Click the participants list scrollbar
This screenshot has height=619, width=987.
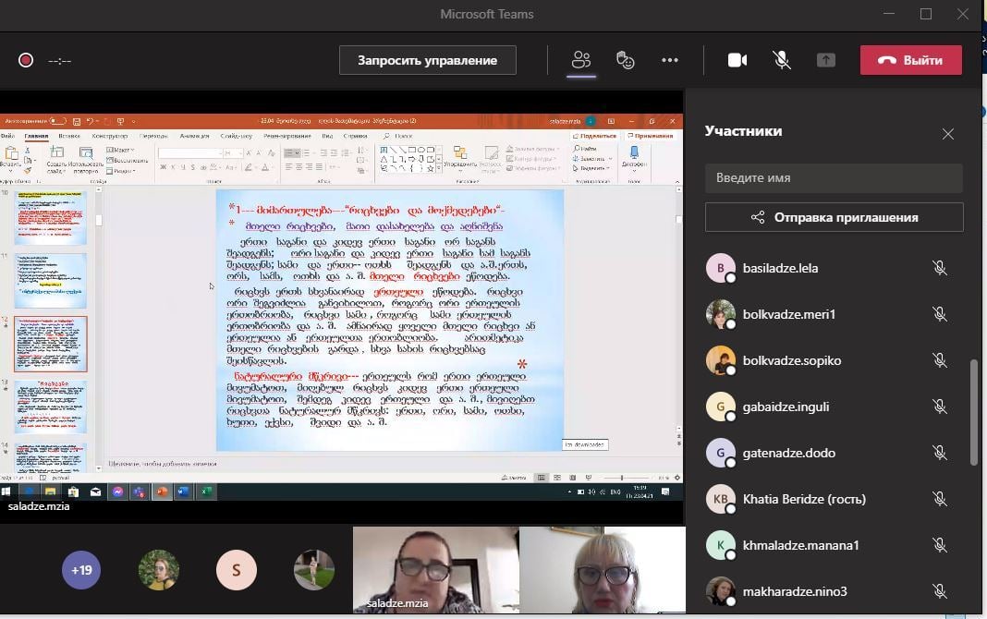pyautogui.click(x=974, y=412)
